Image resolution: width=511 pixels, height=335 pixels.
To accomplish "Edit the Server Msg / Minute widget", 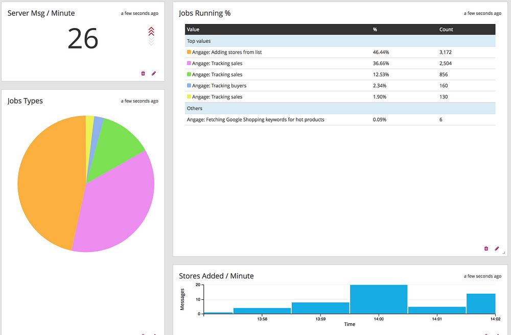I will pyautogui.click(x=154, y=73).
